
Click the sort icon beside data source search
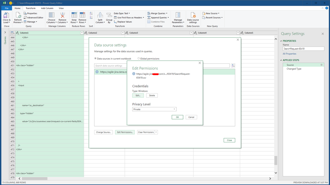(233, 65)
